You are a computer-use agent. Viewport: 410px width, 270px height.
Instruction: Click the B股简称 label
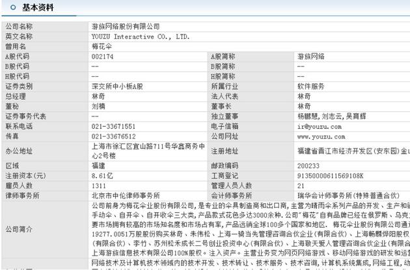click(223, 66)
